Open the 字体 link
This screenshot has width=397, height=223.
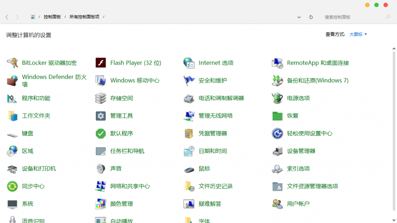[x=204, y=220]
